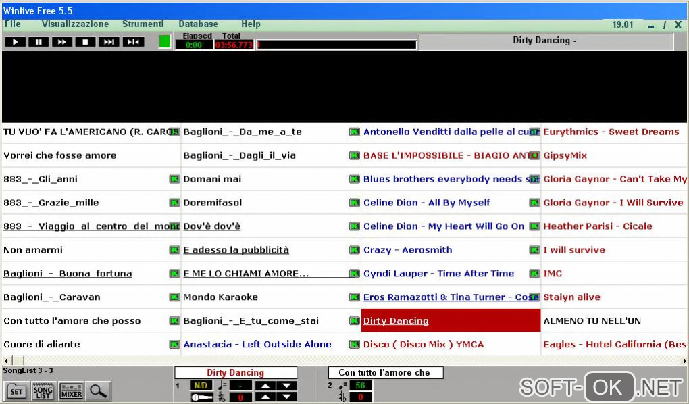The image size is (689, 404).
Task: Click karaoke icon beside Celine Dion - All By Myself
Action: (534, 203)
